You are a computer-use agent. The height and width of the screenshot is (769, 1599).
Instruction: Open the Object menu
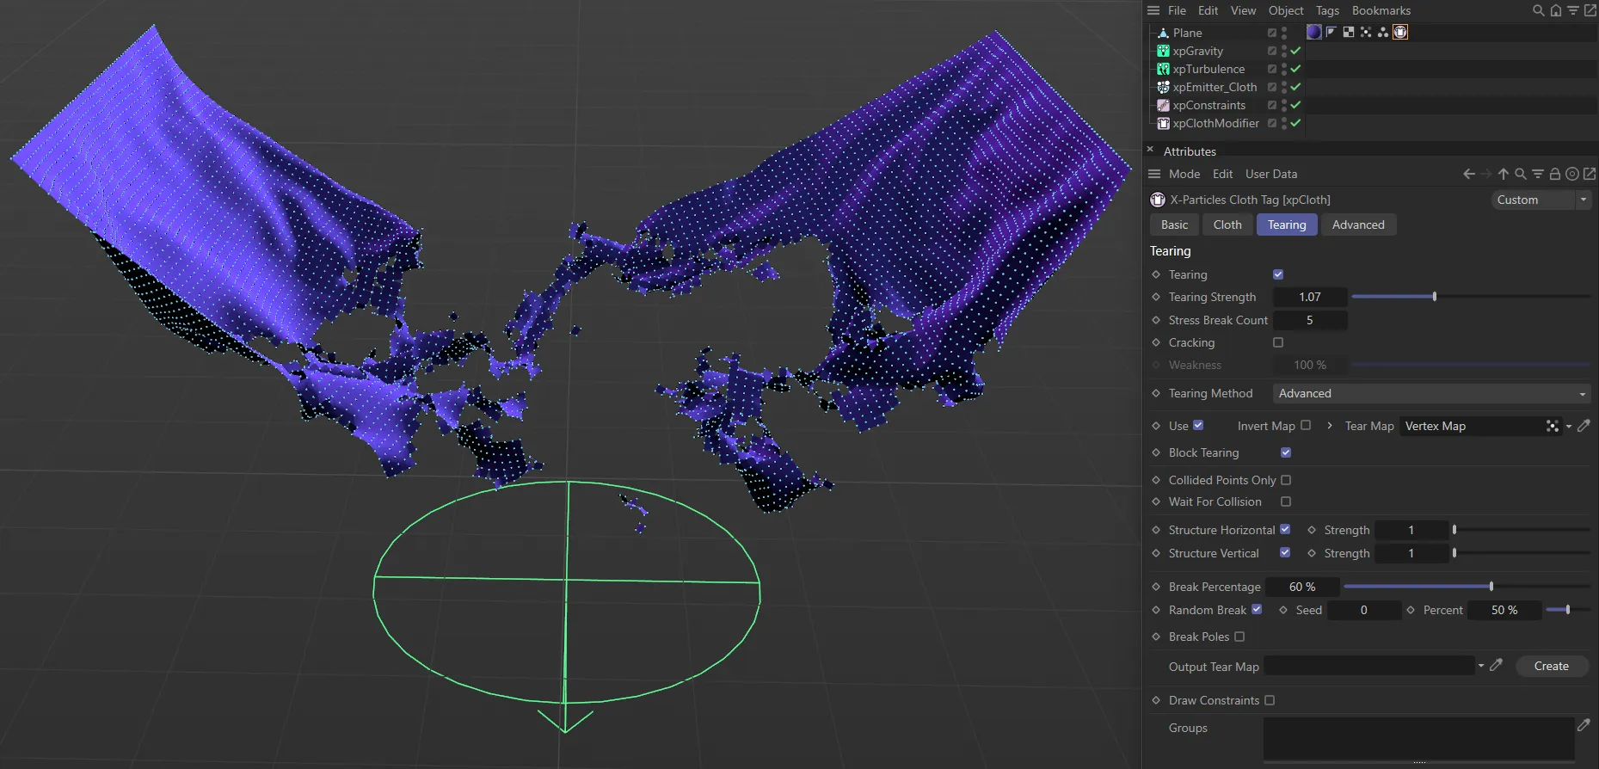[x=1286, y=10]
